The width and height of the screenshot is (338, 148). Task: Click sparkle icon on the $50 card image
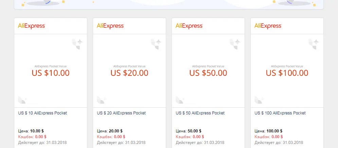[235, 44]
